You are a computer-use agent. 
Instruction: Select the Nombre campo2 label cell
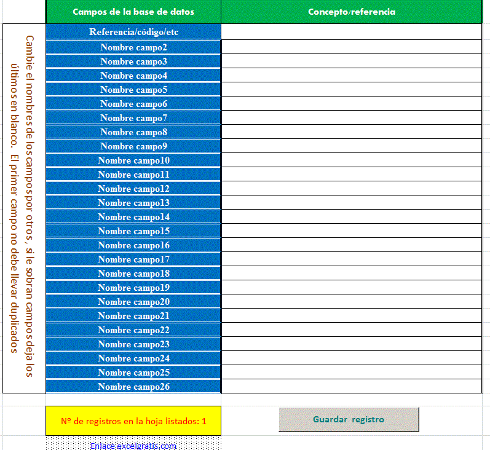click(x=133, y=47)
